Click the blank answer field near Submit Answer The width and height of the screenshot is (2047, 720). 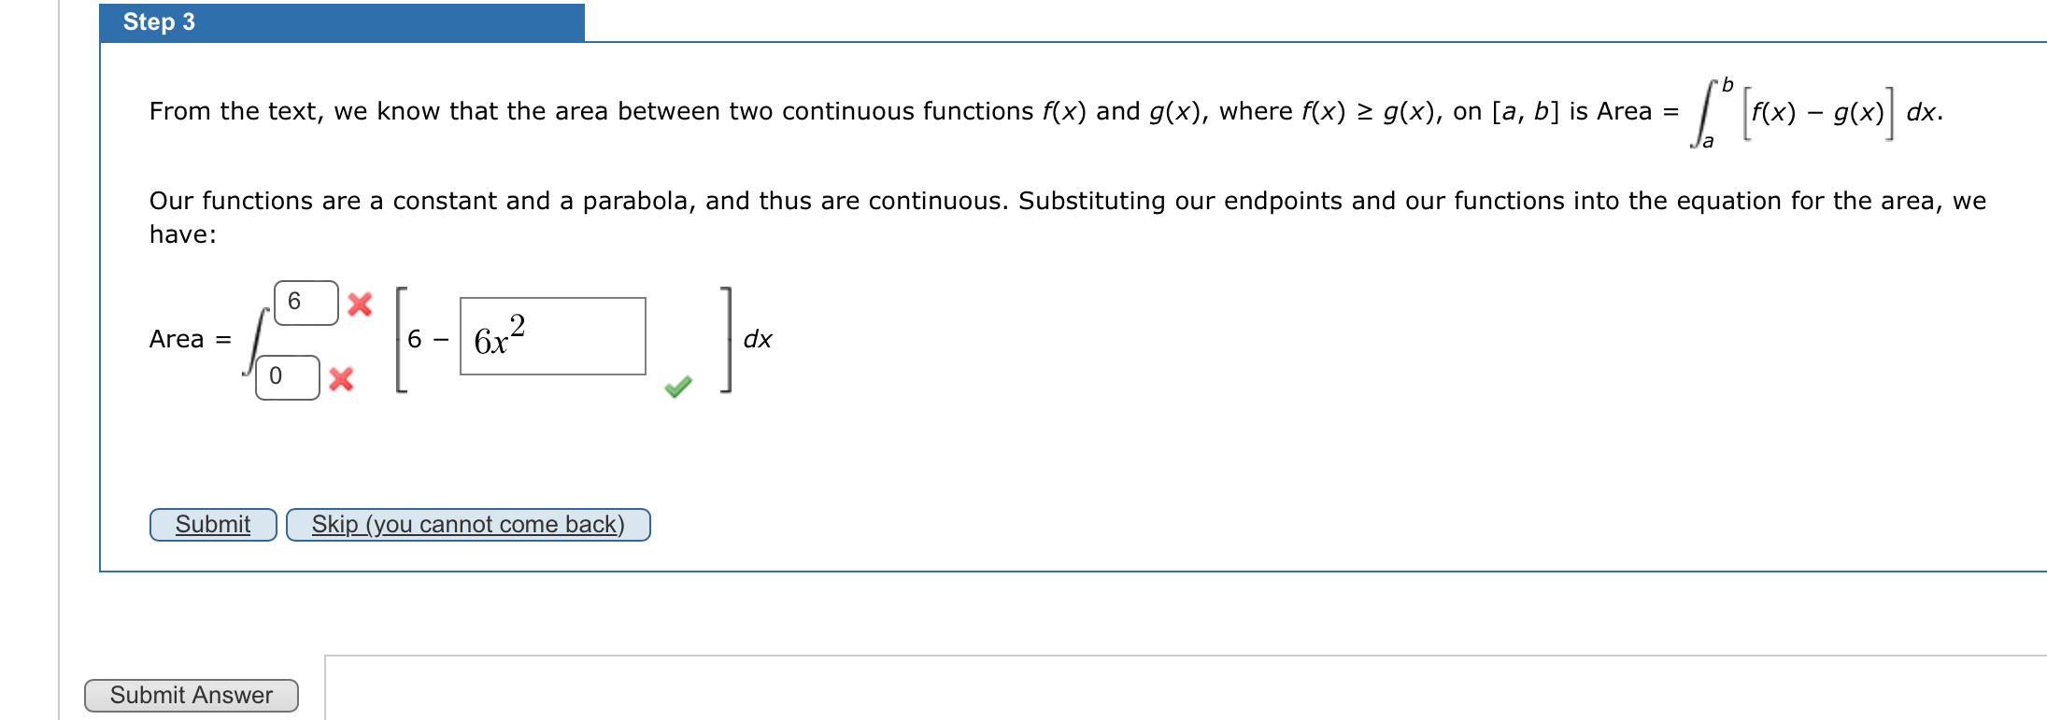747,686
